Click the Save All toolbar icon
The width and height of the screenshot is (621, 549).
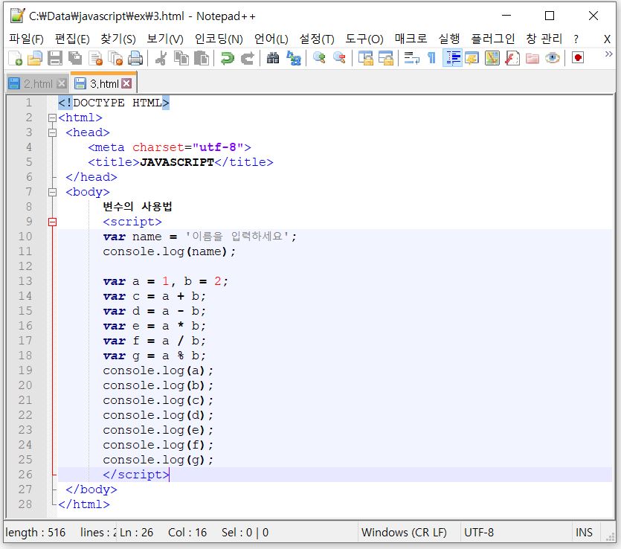(x=75, y=58)
